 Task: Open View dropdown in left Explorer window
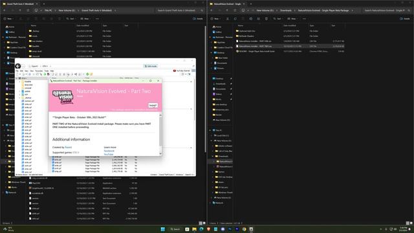(x=85, y=19)
